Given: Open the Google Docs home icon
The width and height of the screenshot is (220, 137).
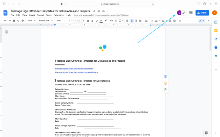Looking at the screenshot, I should tap(5, 13).
